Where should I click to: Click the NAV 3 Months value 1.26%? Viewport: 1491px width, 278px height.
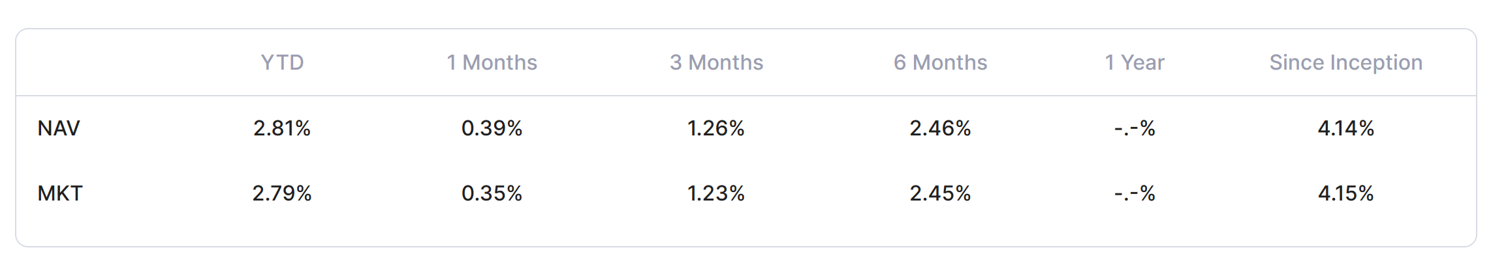pyautogui.click(x=716, y=128)
